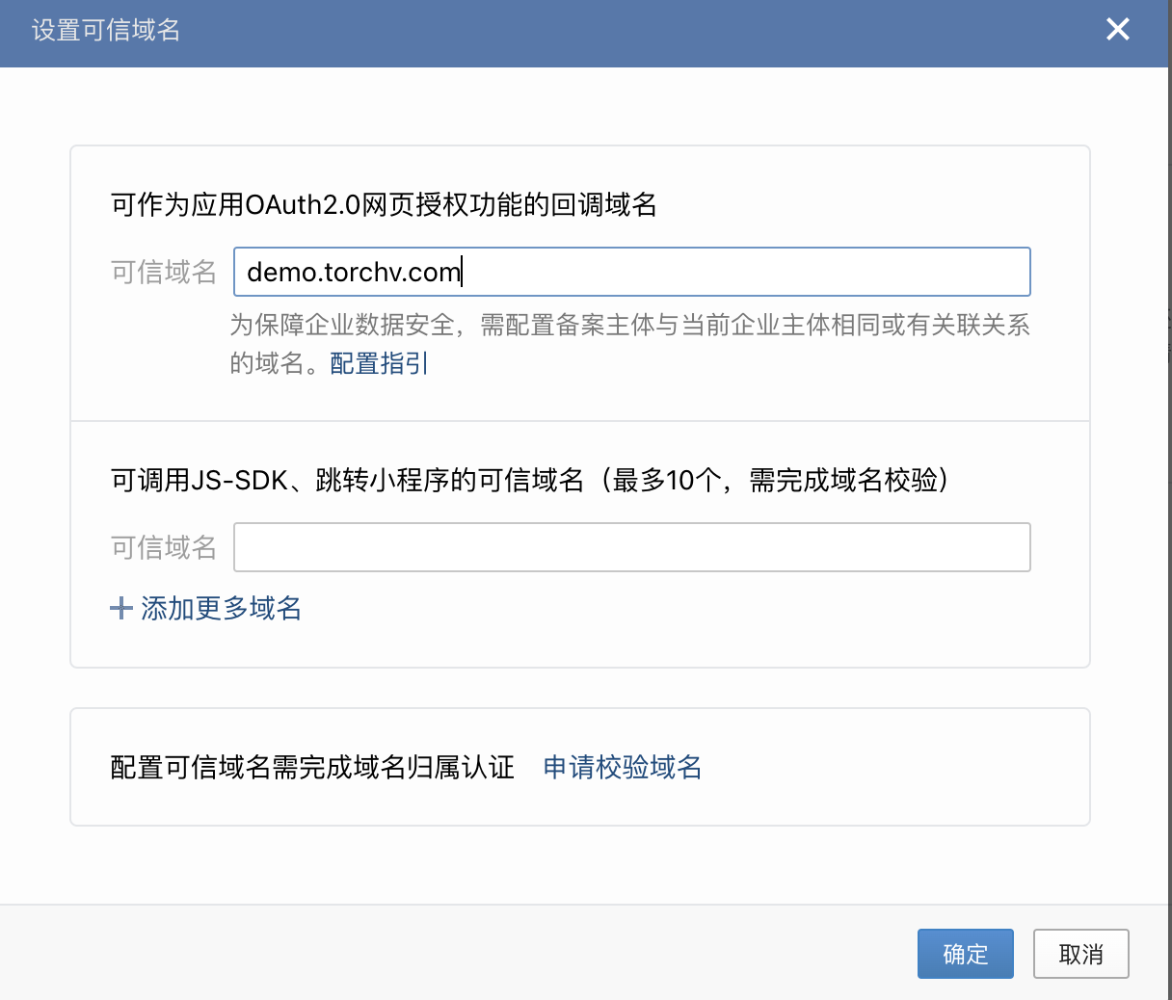The width and height of the screenshot is (1172, 1000).
Task: Focus the OAuth2.0 callback domain input field
Action: (632, 272)
